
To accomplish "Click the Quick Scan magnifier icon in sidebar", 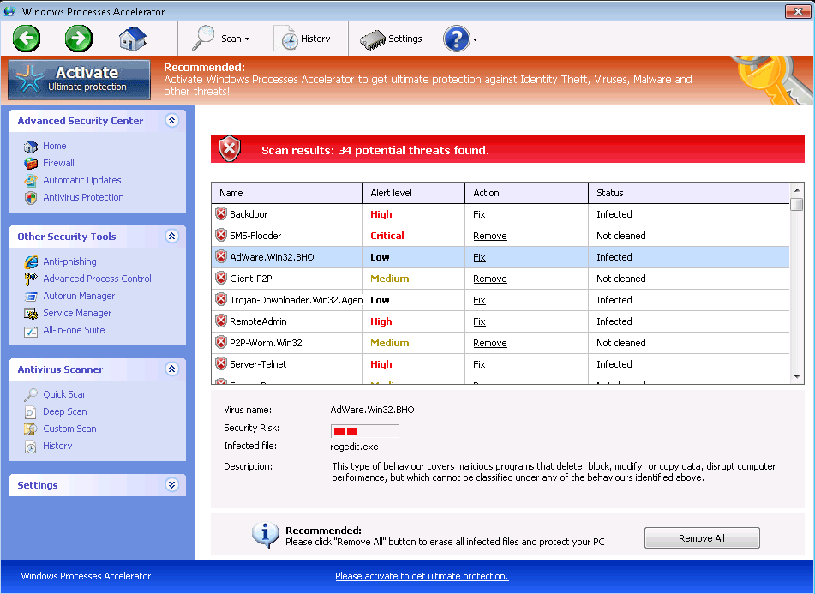I will (31, 394).
